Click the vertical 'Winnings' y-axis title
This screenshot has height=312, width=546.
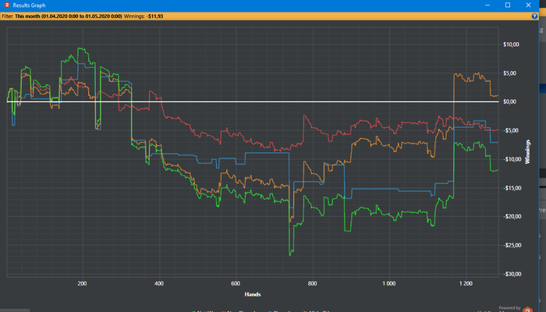pyautogui.click(x=527, y=151)
